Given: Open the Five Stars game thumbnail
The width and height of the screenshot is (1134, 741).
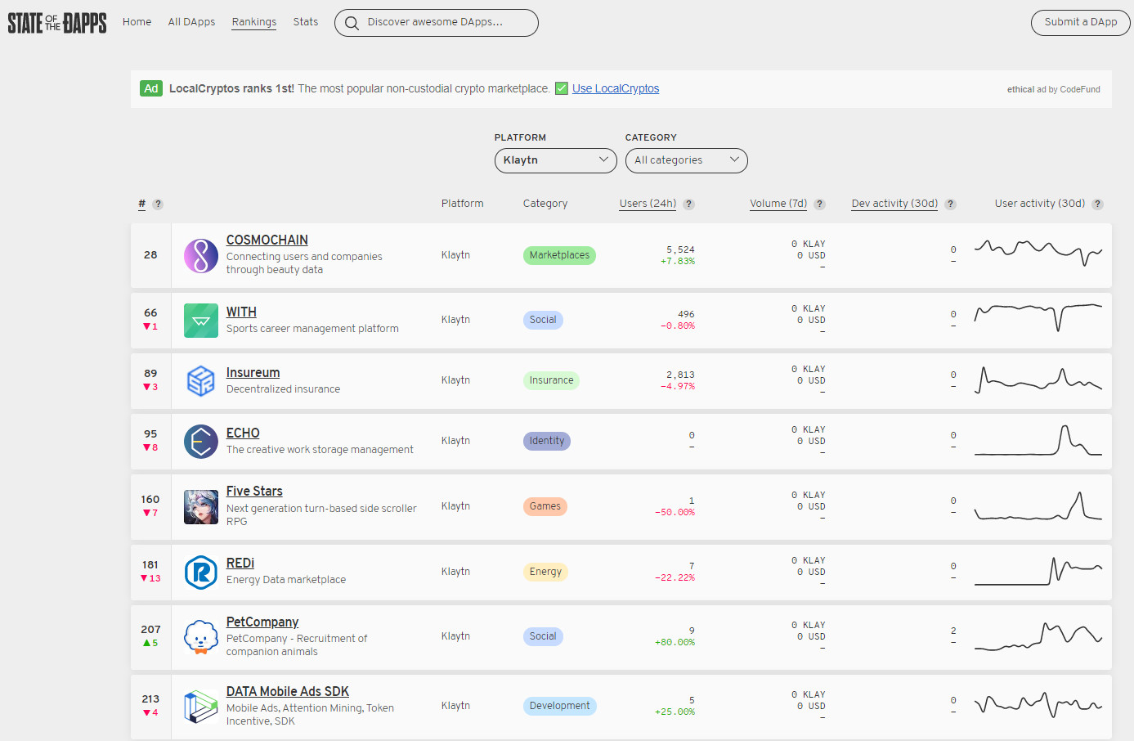Looking at the screenshot, I should (x=201, y=507).
